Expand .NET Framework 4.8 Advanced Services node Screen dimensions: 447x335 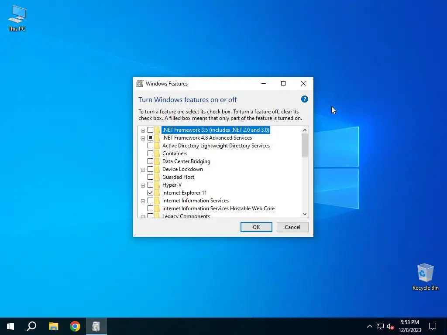point(143,138)
